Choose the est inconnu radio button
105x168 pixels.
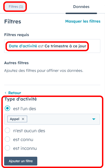7,148
